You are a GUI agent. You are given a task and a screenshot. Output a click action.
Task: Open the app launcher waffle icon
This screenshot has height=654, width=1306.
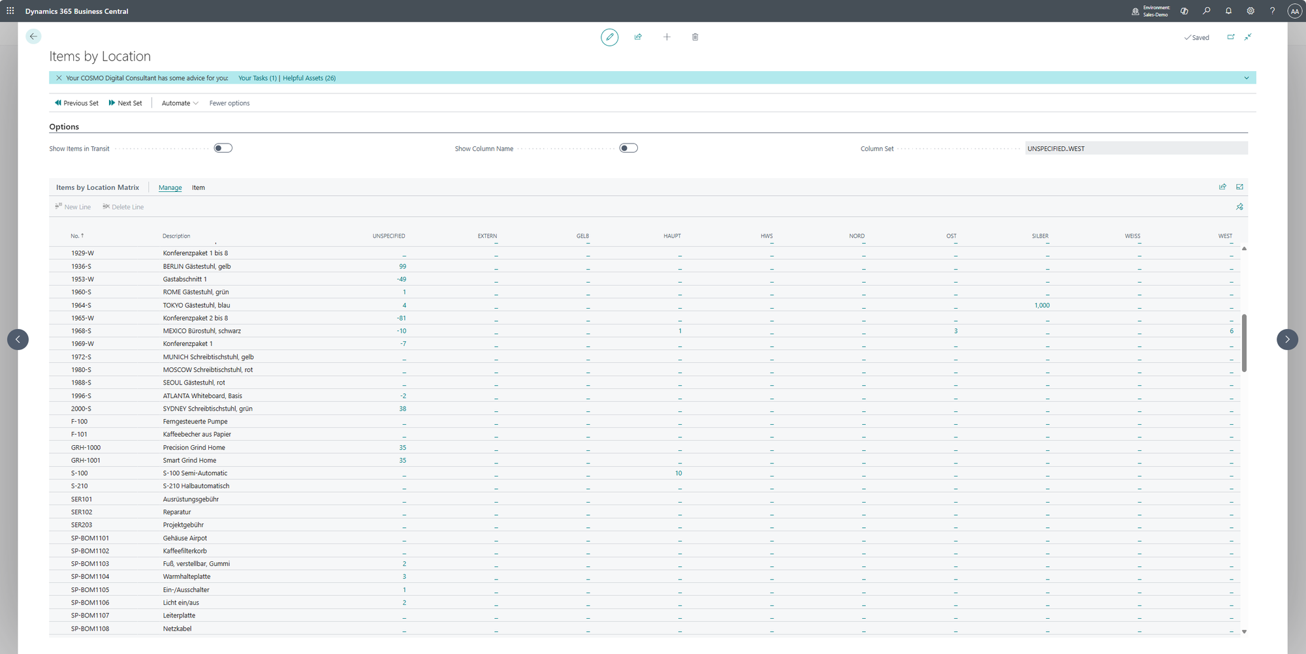[x=10, y=11]
